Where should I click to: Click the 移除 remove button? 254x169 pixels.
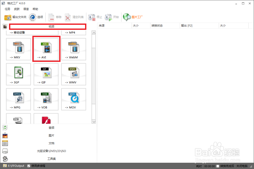click(55, 17)
